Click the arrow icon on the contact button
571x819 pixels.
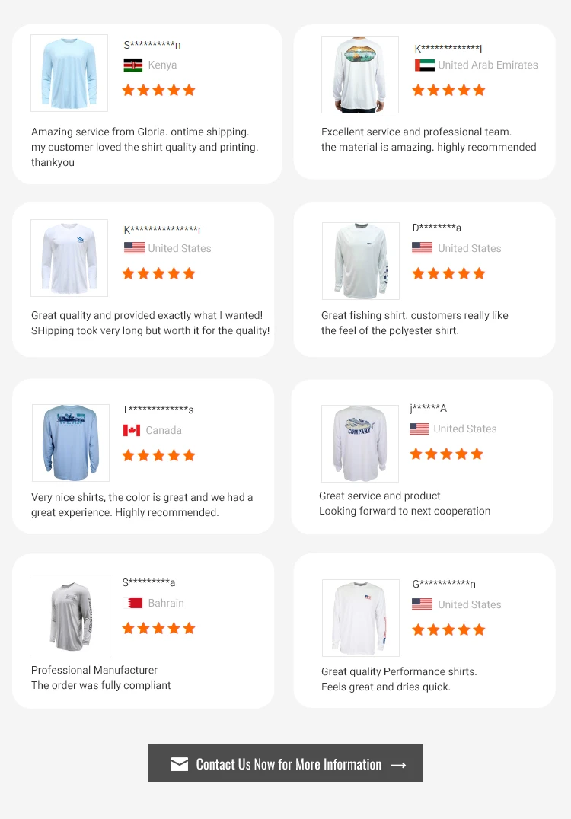pos(398,765)
